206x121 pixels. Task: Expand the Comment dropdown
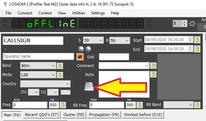tap(147, 66)
